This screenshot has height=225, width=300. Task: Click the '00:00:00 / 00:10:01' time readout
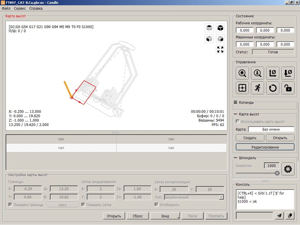click(x=207, y=112)
